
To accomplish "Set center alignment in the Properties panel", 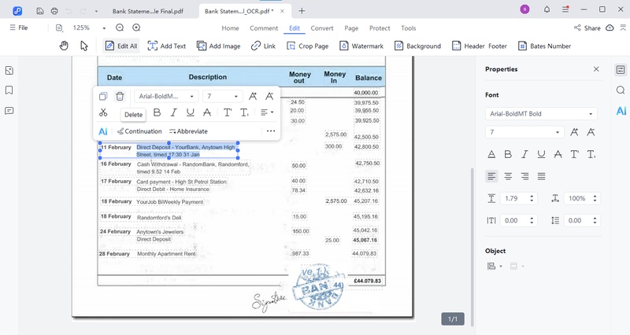I will 508,176.
